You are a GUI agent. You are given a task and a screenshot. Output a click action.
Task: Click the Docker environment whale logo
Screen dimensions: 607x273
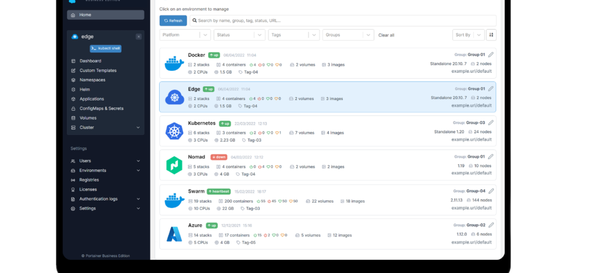click(x=174, y=63)
